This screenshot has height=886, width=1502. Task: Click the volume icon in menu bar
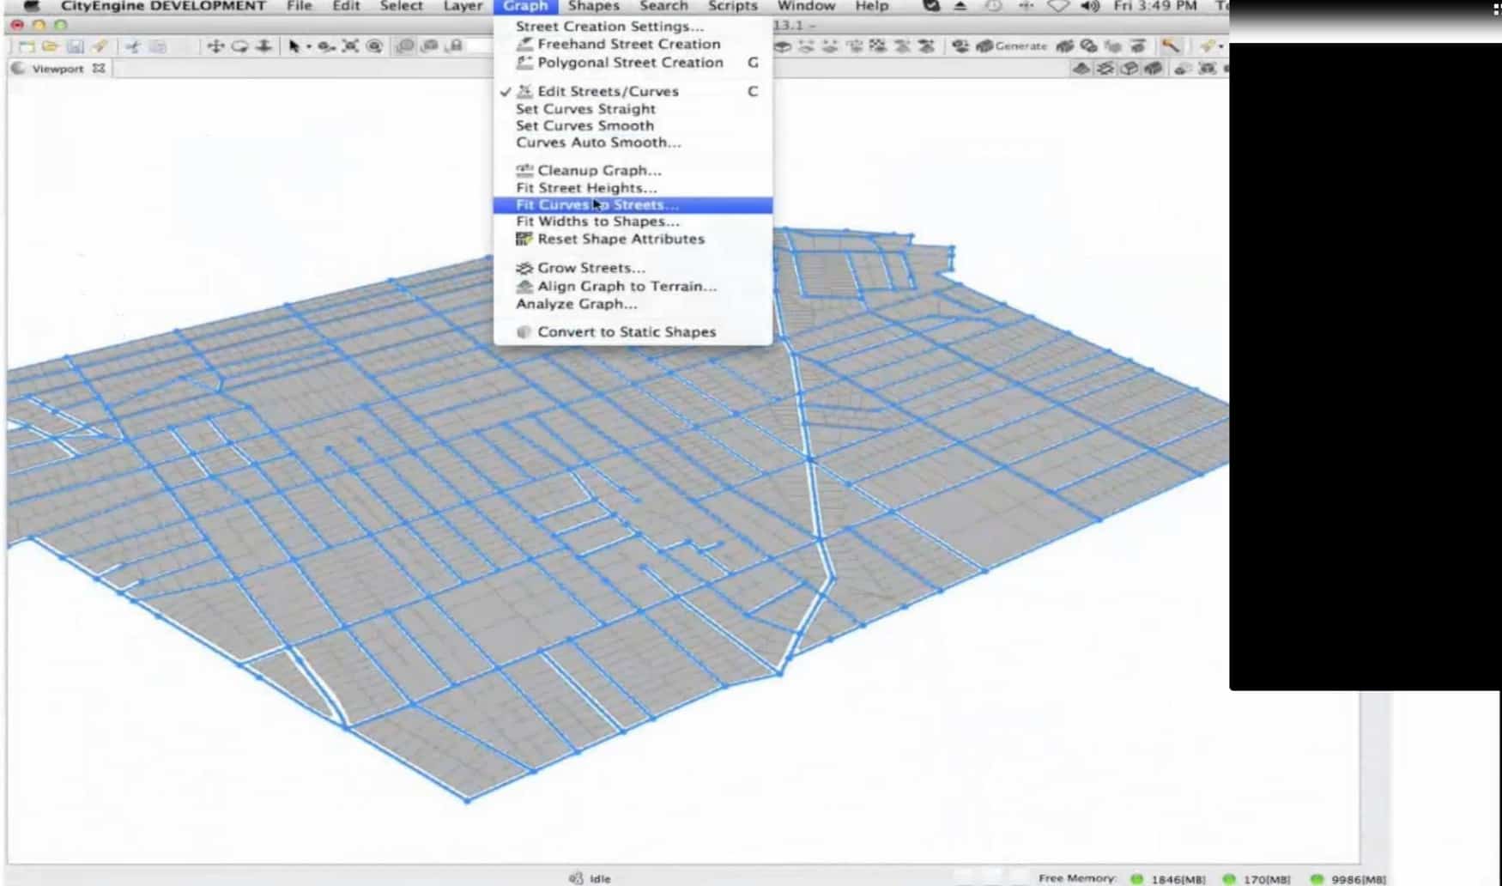click(x=1090, y=6)
